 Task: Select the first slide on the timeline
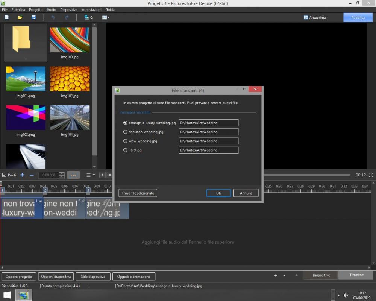[x=21, y=208]
